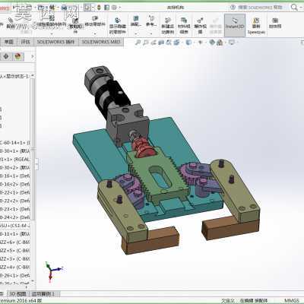Select tree item 0-30<1> (默认
304x304 pixels.
[x=15, y=151]
